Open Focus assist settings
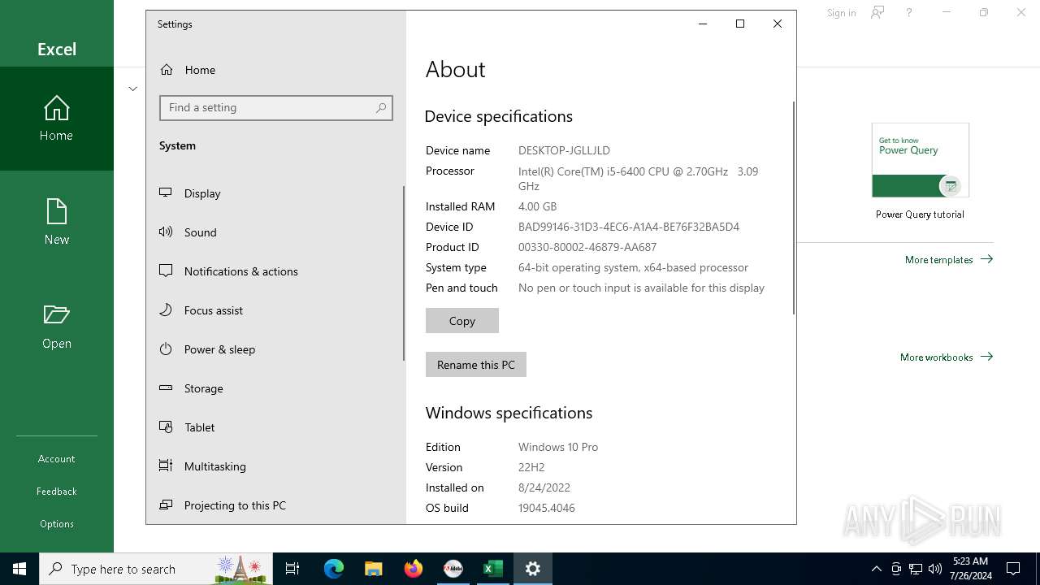 [275, 310]
